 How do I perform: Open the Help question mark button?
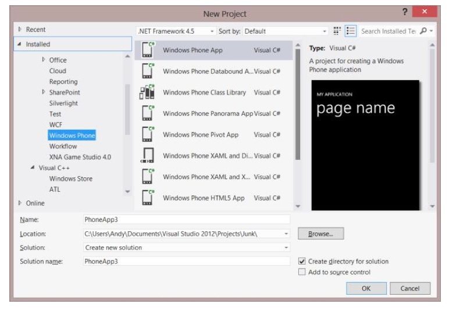[x=405, y=12]
